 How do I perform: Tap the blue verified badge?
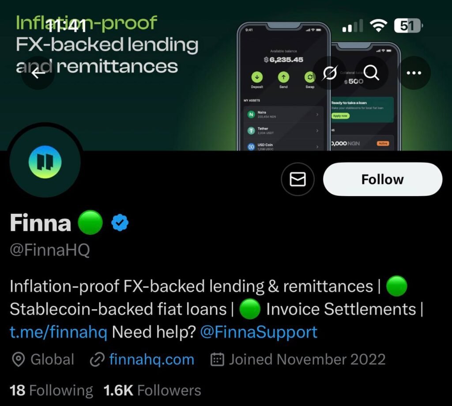point(120,223)
